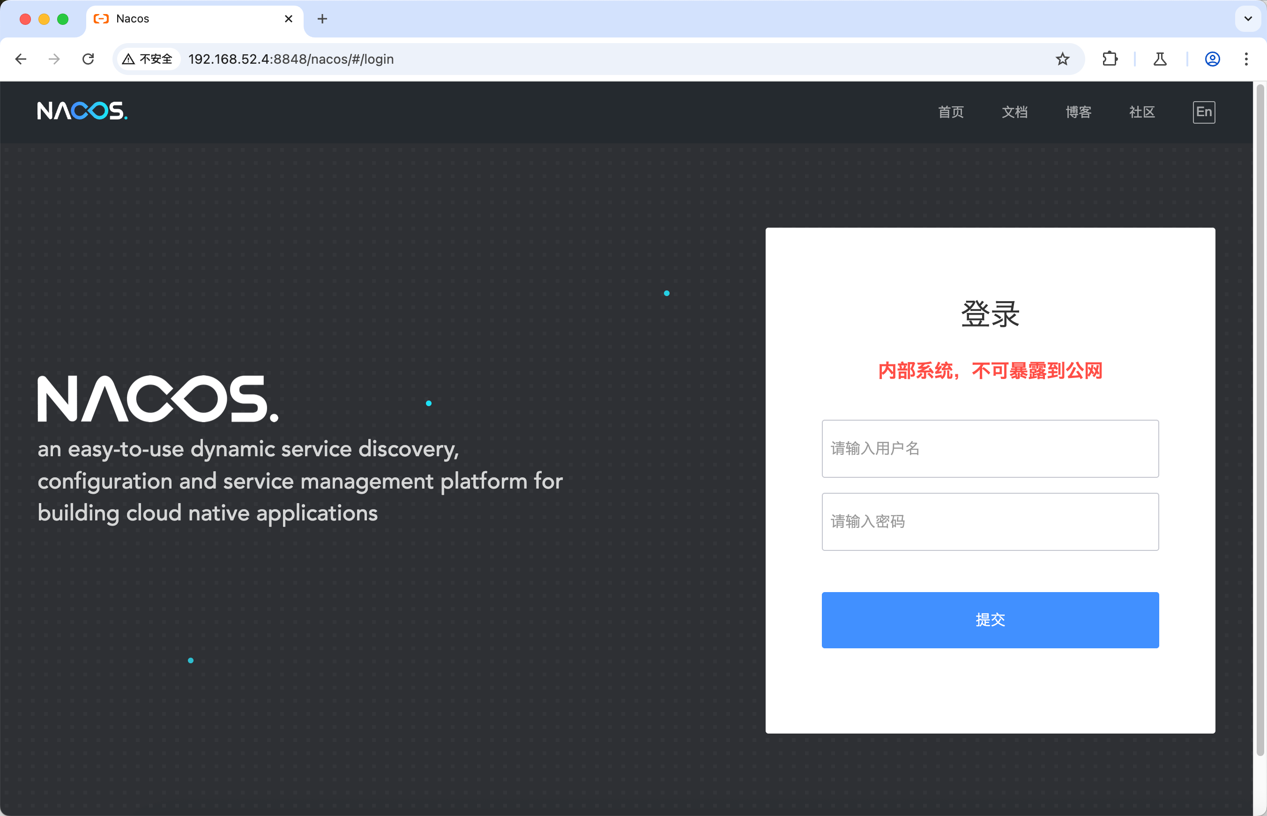Open a new browser tab
The width and height of the screenshot is (1267, 816).
click(322, 19)
